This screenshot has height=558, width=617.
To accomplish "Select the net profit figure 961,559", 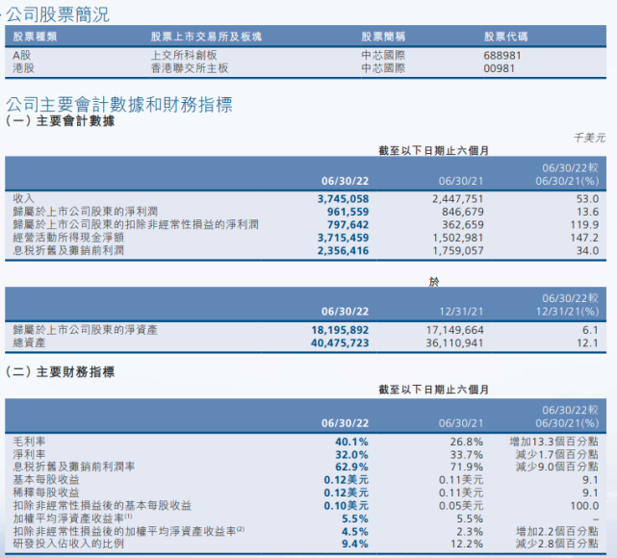I will 347,211.
